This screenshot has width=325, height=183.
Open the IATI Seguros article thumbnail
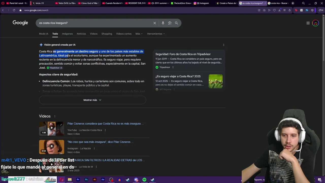tap(216, 81)
